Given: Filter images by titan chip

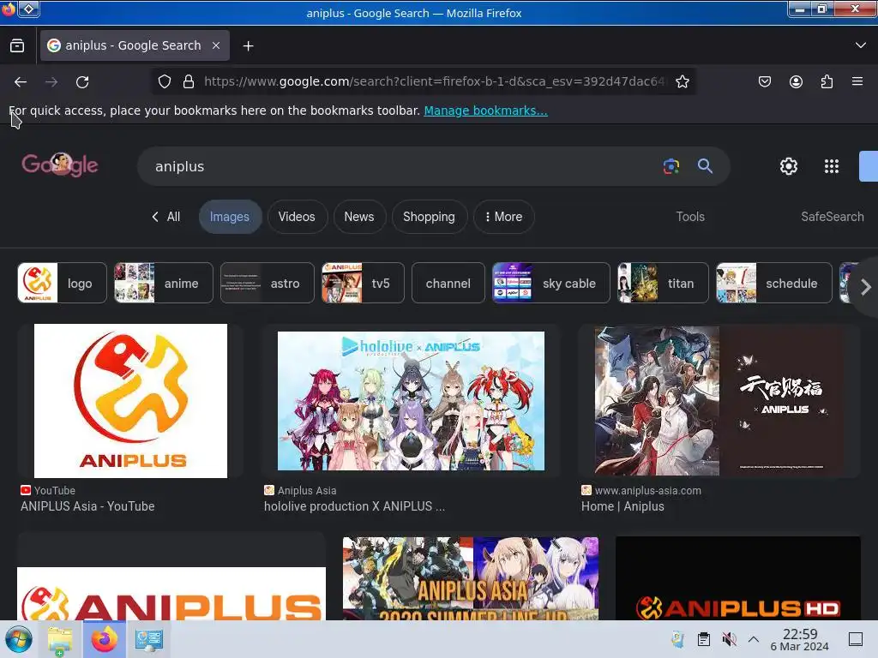Looking at the screenshot, I should pyautogui.click(x=663, y=283).
